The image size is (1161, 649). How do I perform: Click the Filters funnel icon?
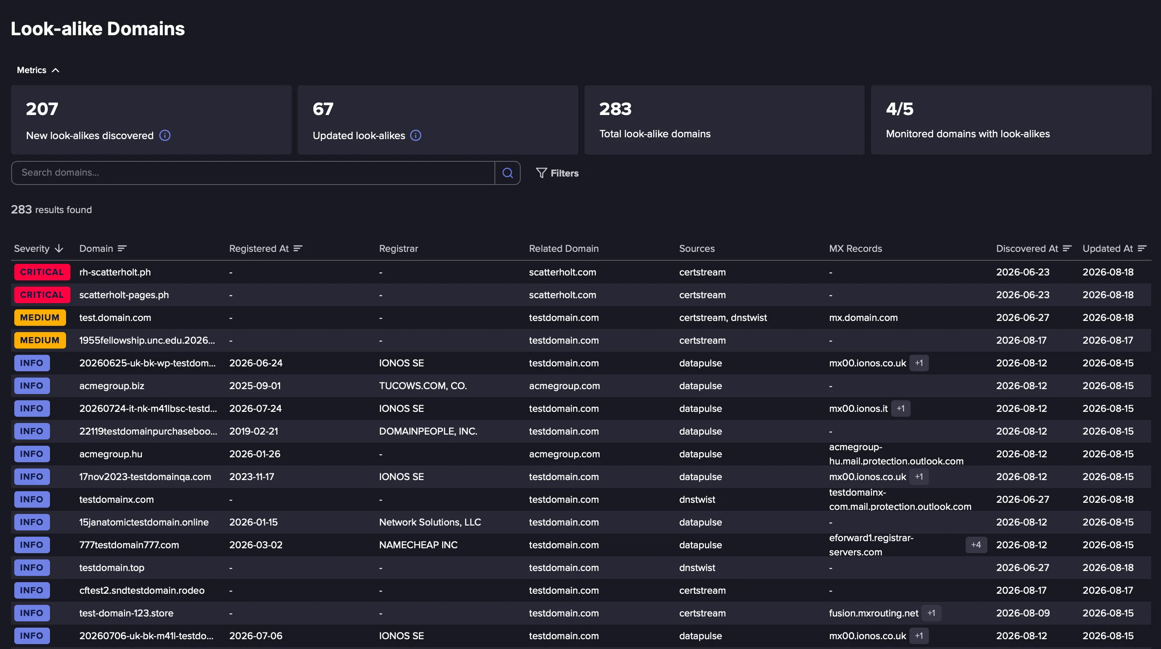point(541,173)
